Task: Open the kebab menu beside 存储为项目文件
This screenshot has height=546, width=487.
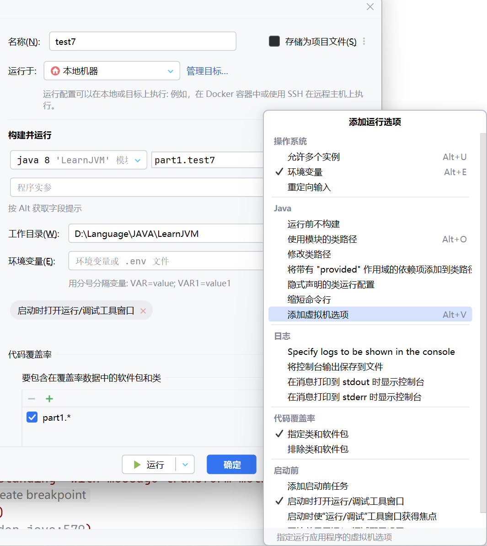Action: [x=364, y=41]
